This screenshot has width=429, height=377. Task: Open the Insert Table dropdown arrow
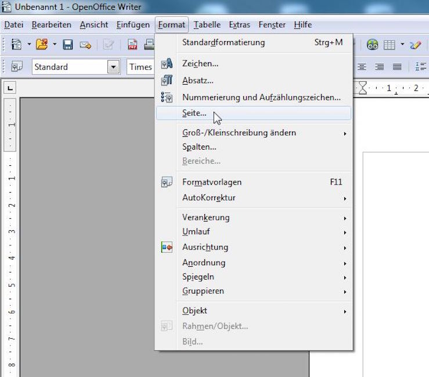coord(402,44)
